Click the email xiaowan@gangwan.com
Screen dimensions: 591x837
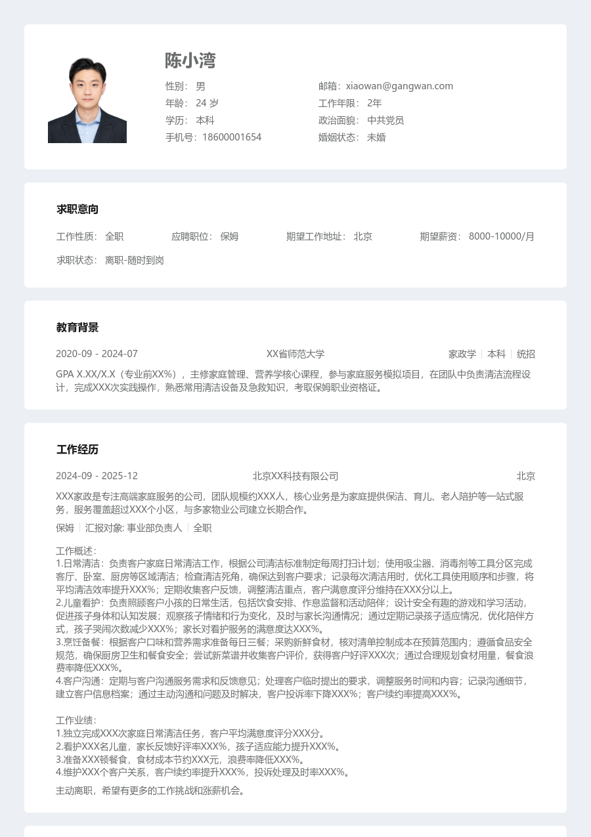tap(399, 86)
